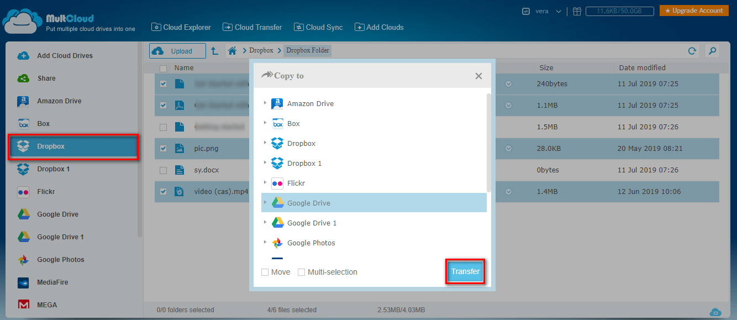Click the cloud icon in status bar

tap(715, 312)
